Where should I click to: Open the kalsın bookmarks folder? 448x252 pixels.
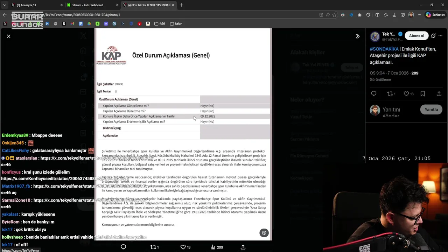click(176, 24)
